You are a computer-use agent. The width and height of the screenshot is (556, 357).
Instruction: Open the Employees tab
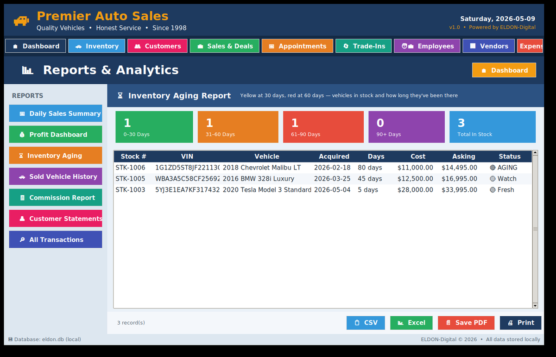click(427, 46)
